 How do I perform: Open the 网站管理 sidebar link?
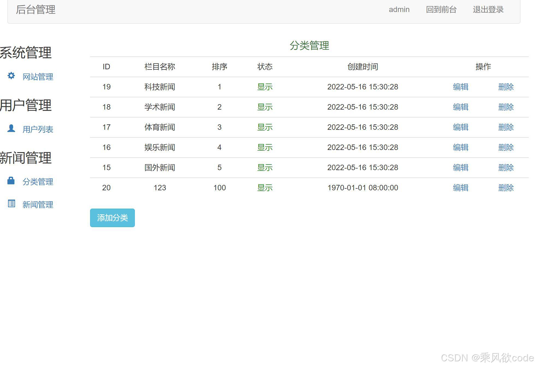38,77
